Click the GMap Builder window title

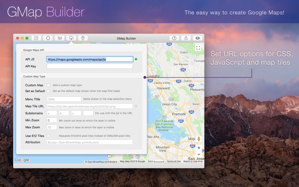tap(126, 39)
